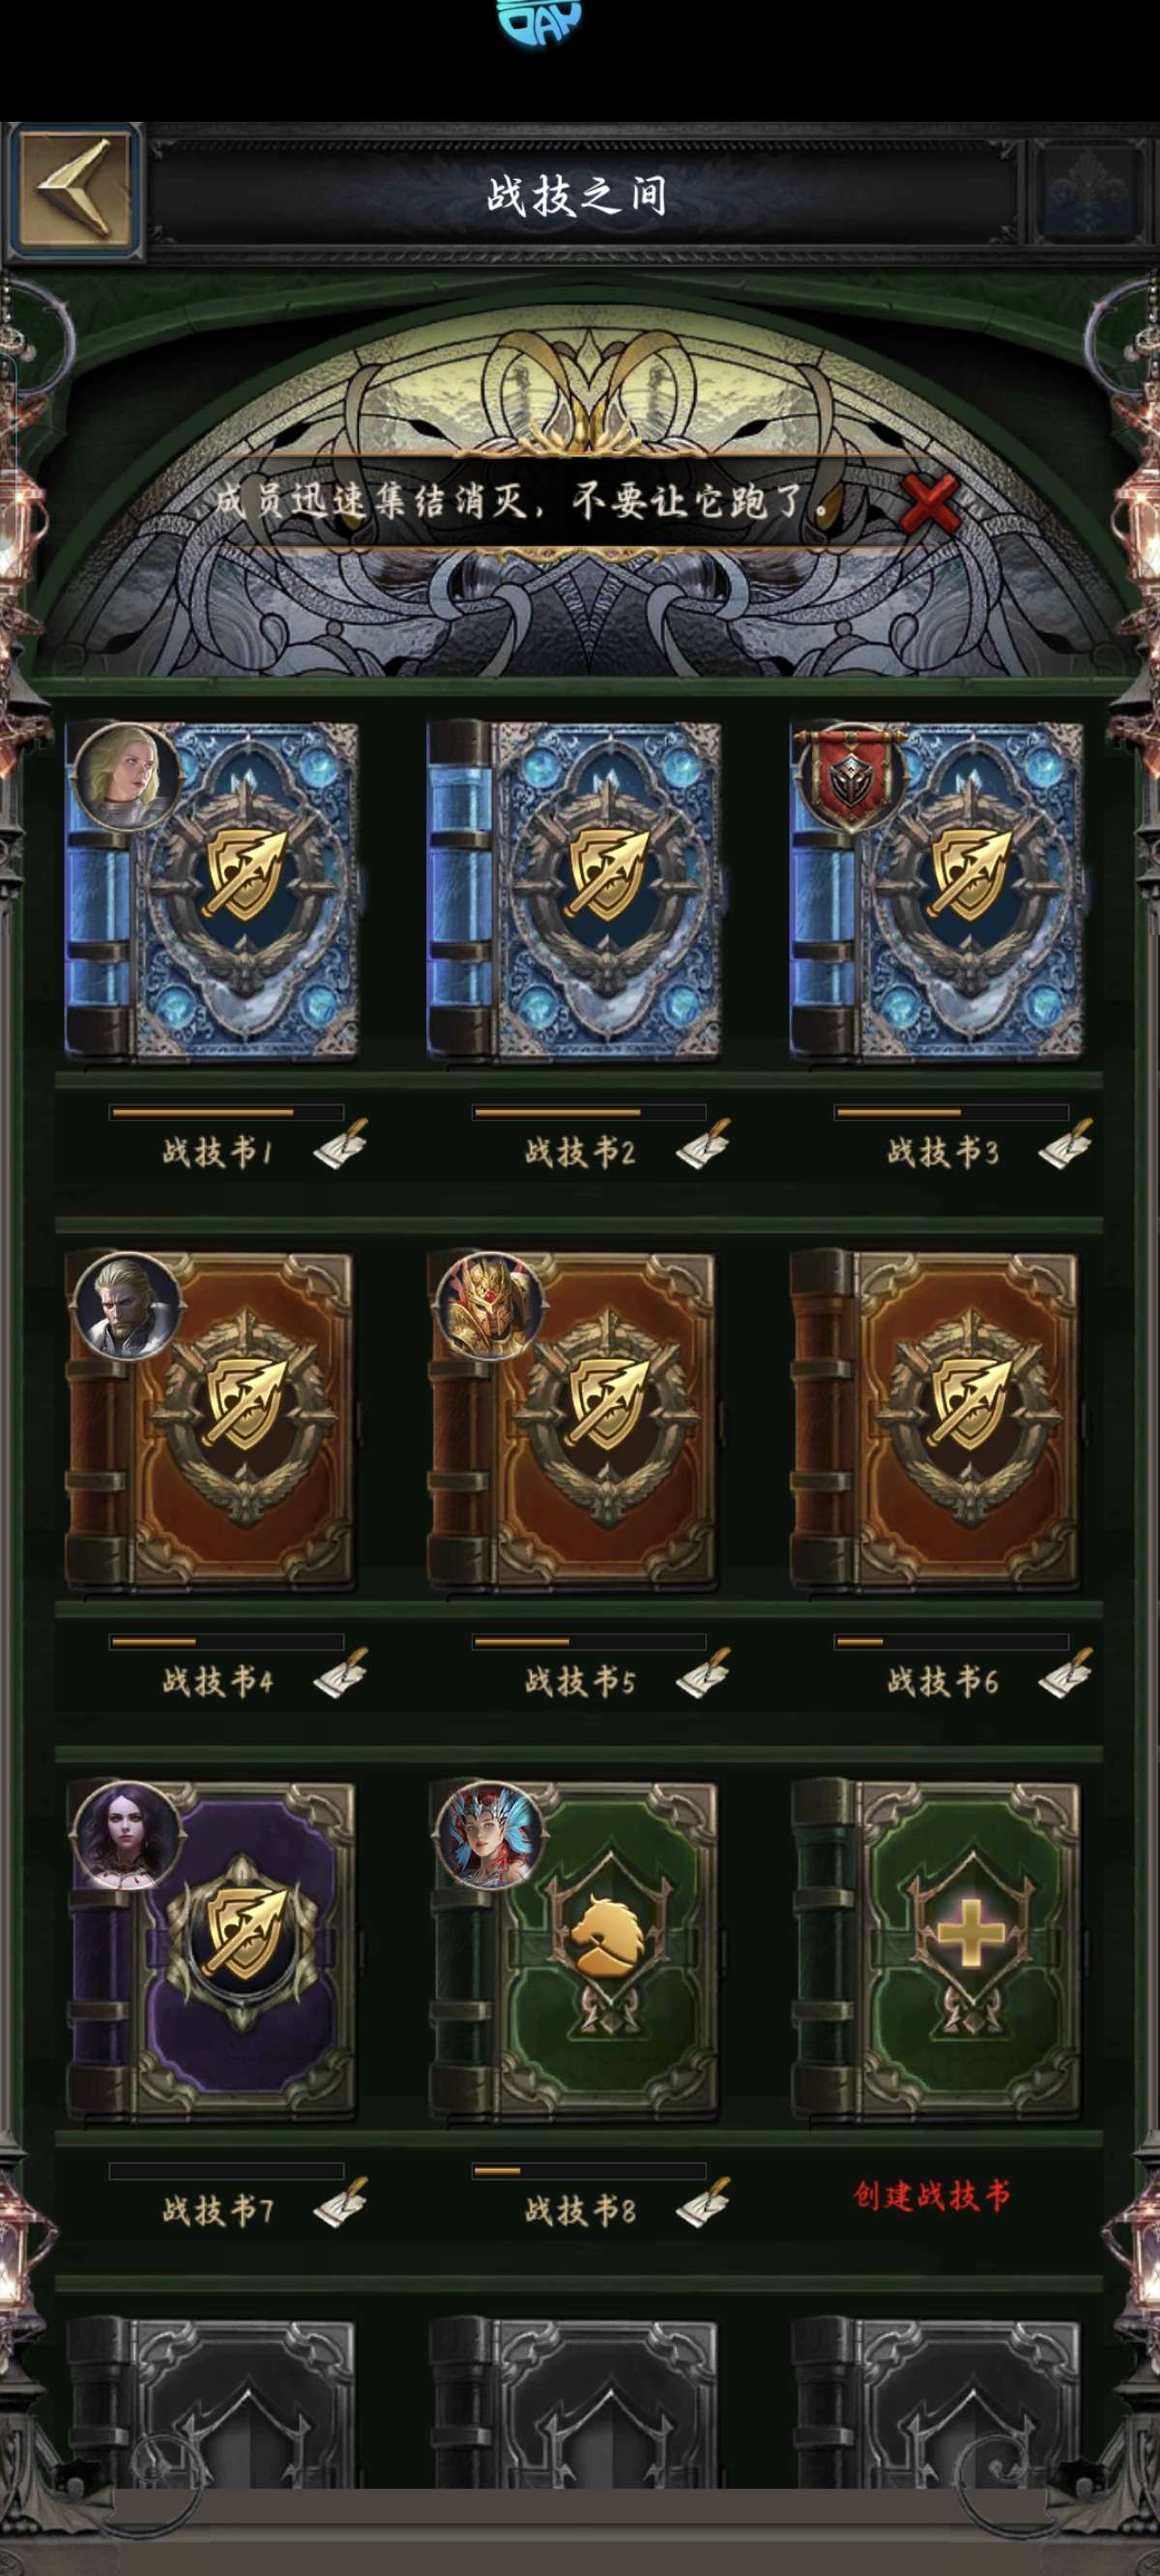The width and height of the screenshot is (1160, 2576).
Task: Rename 战技书5 with the quill icon
Action: pos(703,1673)
